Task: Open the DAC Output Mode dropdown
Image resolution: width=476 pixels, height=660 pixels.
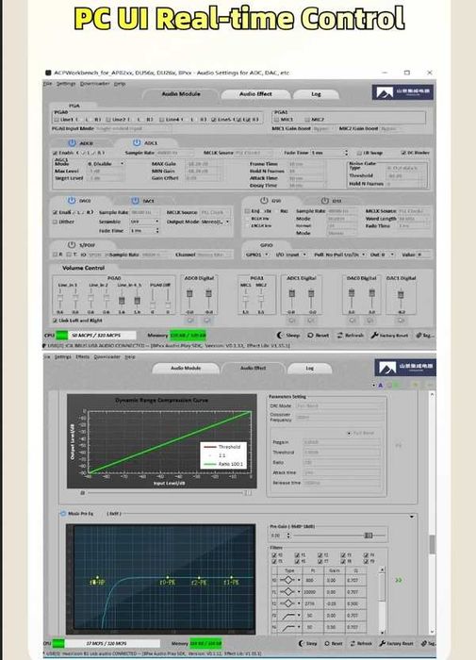Action: [x=215, y=222]
